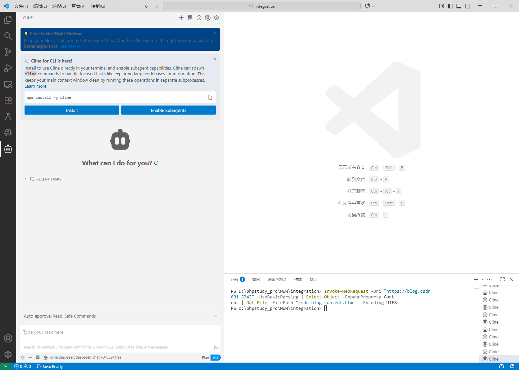Open terminal panel more actions ellipsis
519x370 pixels.
[489, 279]
